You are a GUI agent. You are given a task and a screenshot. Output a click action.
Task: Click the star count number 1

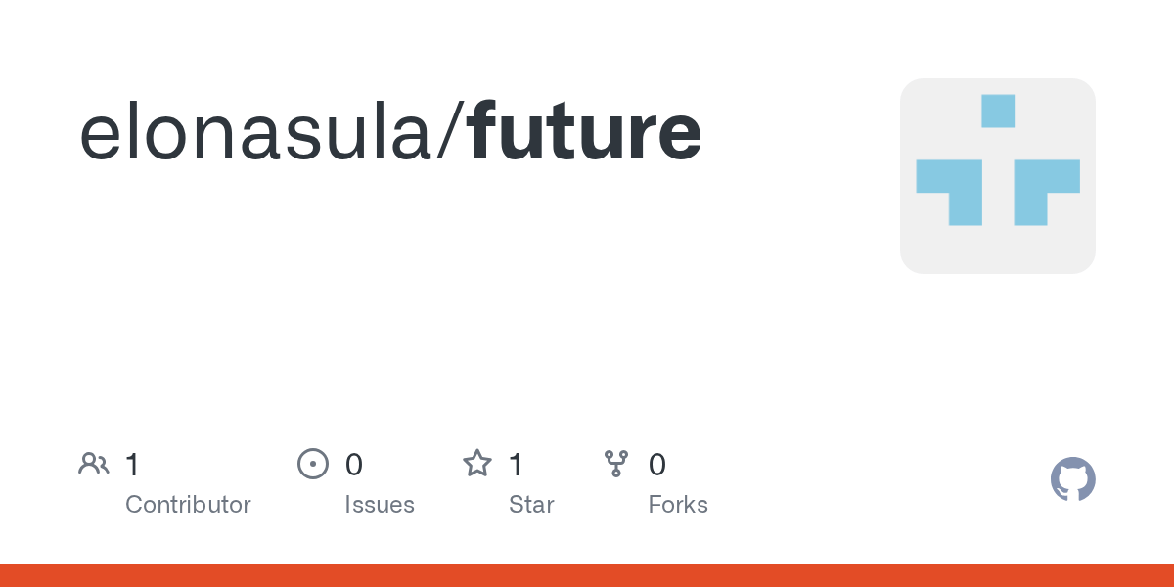(x=516, y=465)
